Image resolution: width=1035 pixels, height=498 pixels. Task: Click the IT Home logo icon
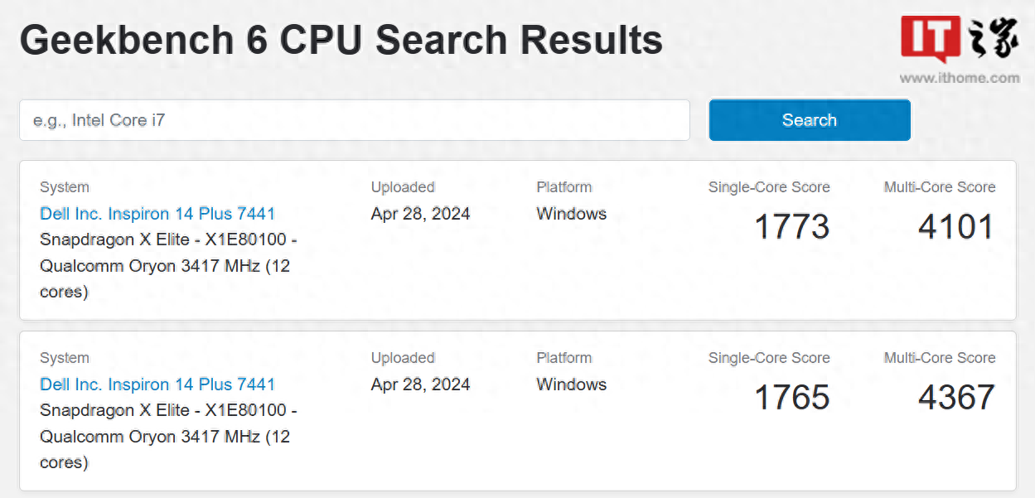960,40
